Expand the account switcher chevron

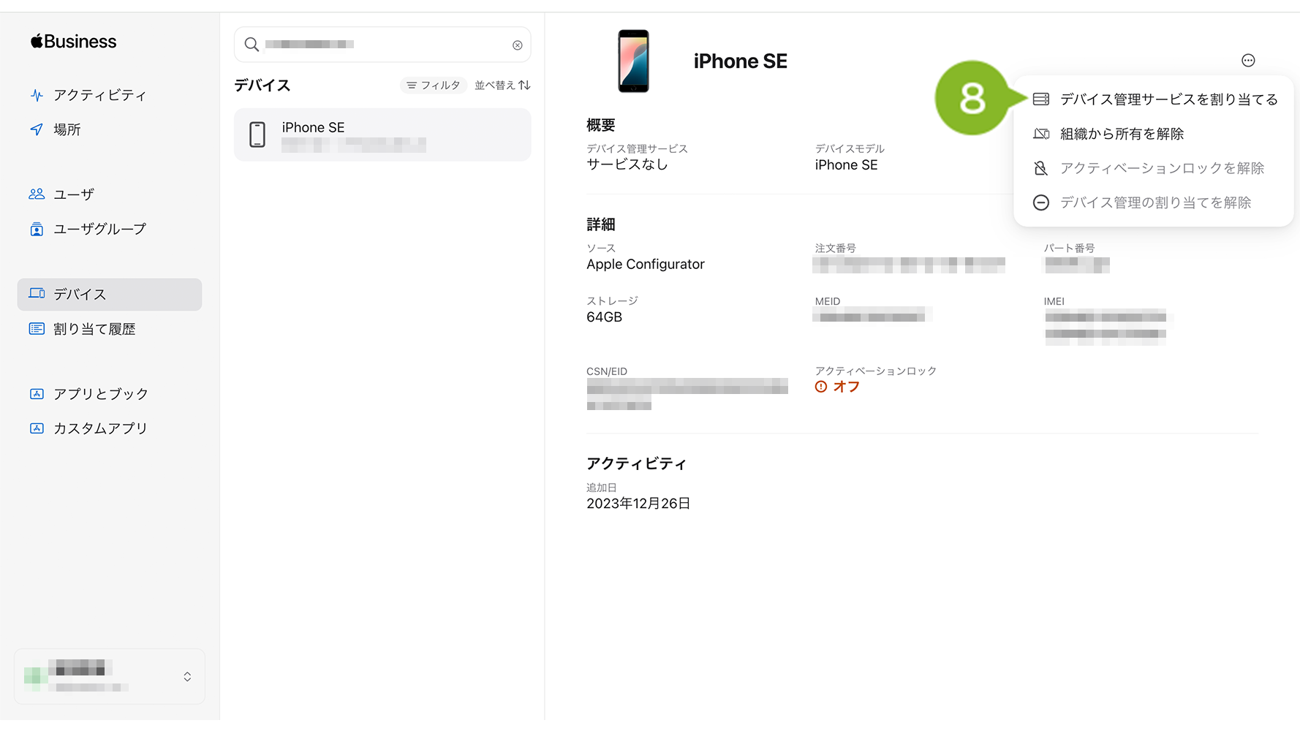[187, 677]
